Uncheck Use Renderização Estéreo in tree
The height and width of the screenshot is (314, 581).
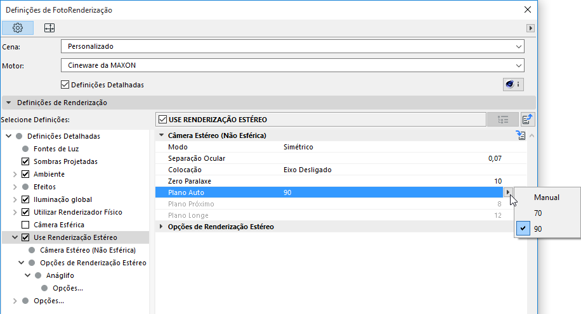(25, 237)
